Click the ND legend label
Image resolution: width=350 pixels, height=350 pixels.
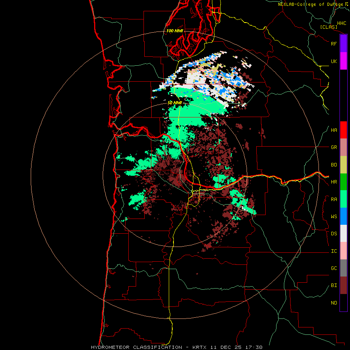(334, 303)
